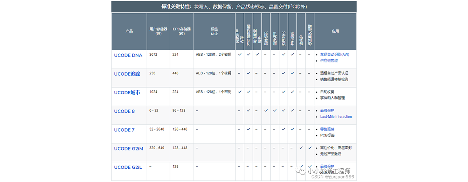
Task: Open the UCODE 8 product link
Action: tap(124, 111)
